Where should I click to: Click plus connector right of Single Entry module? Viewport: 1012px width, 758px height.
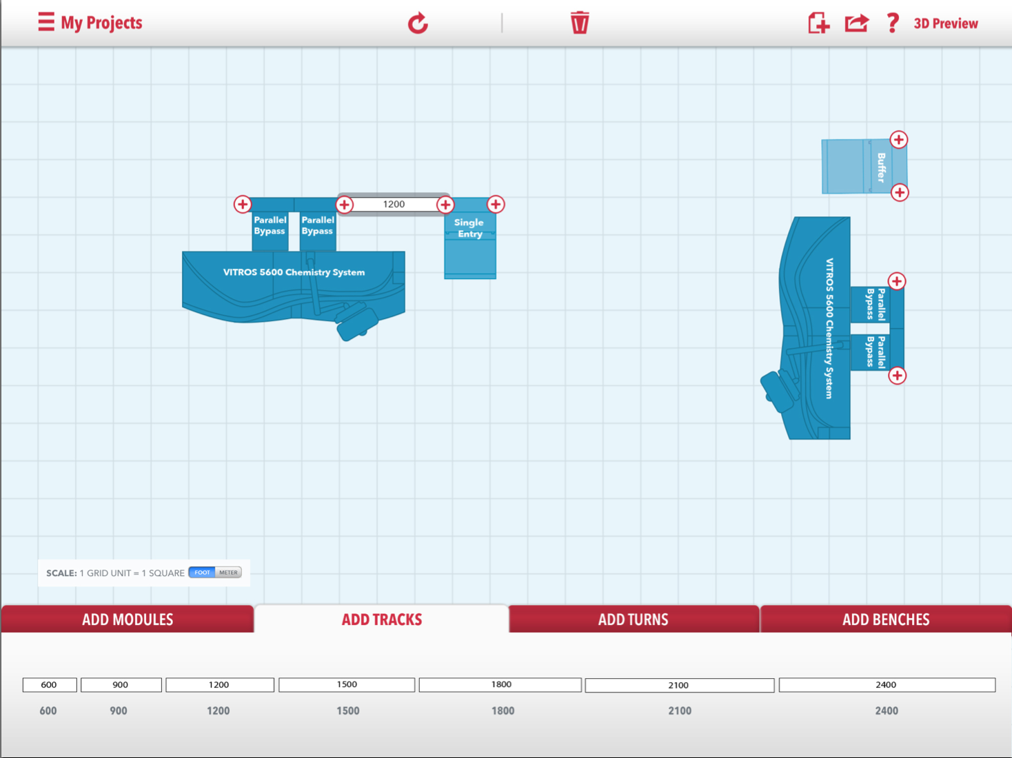coord(496,204)
